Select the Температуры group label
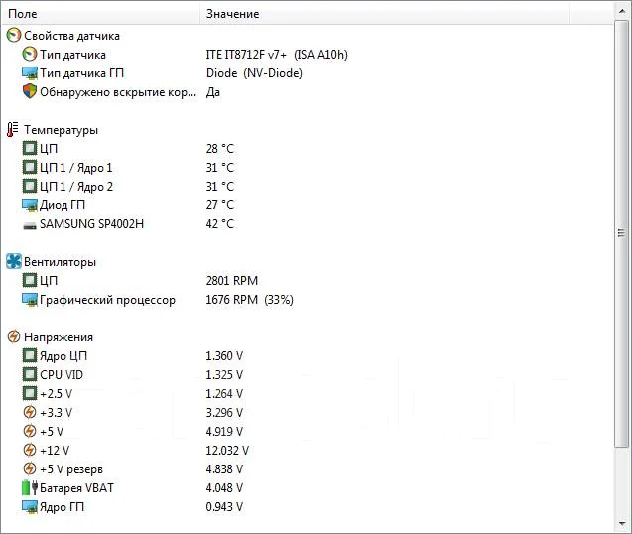The image size is (632, 534). (61, 130)
